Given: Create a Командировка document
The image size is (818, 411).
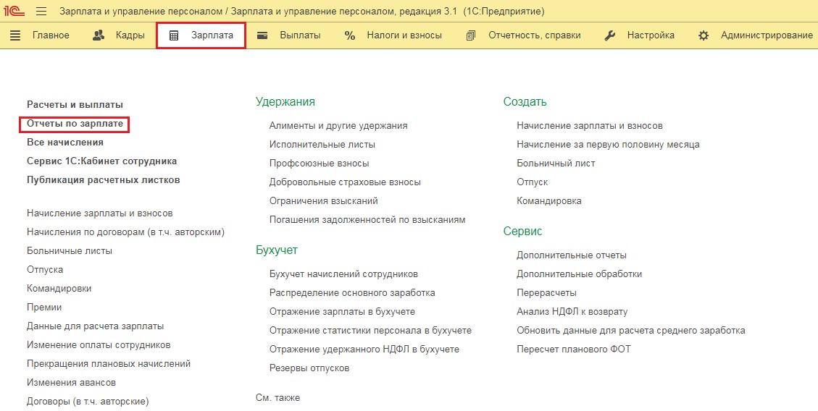Looking at the screenshot, I should coord(548,200).
